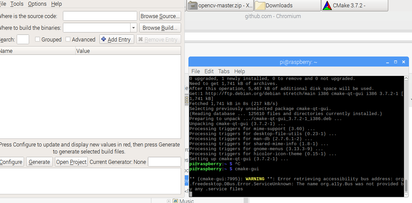Click the yellow WARNING text in terminal

point(255,179)
